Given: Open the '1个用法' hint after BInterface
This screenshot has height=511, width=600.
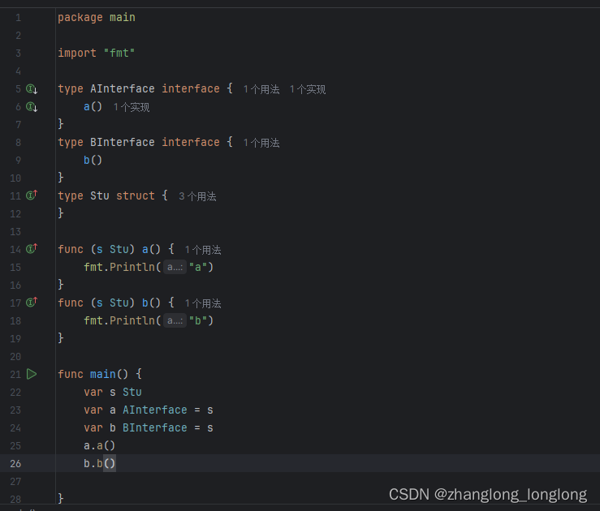Looking at the screenshot, I should (x=261, y=143).
